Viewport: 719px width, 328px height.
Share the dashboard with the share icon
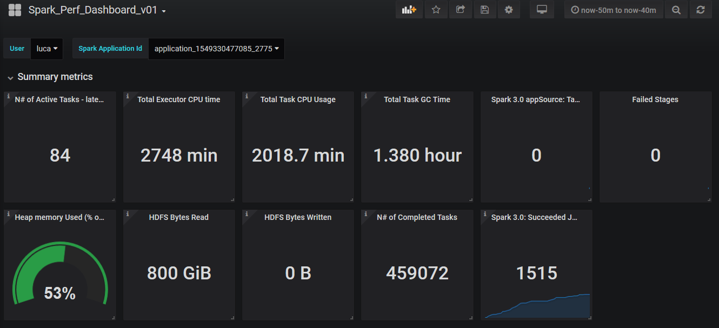pos(460,9)
